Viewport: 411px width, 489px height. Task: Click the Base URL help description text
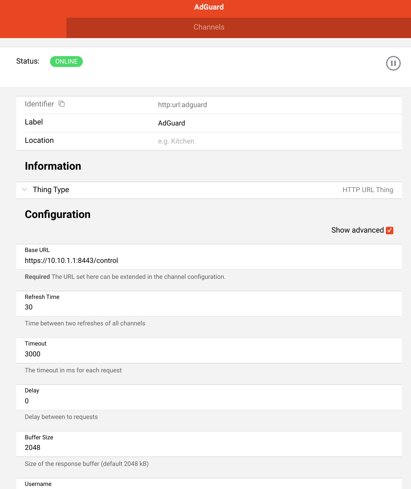tap(125, 277)
